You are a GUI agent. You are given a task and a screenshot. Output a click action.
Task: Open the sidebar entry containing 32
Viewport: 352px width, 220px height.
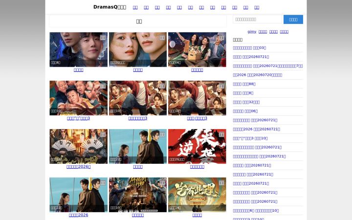246,102
